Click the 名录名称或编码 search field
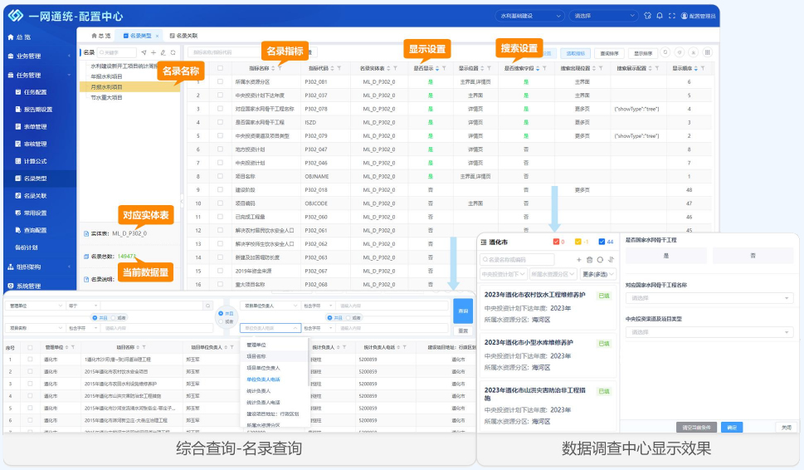 (524, 260)
